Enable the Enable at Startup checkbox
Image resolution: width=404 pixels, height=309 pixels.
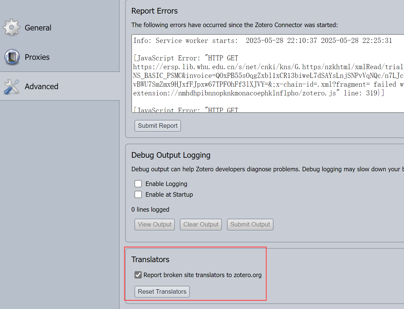click(x=138, y=194)
